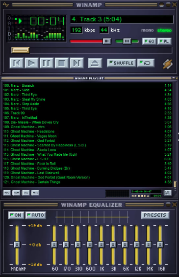Viewport: 179px width, 277px height.
Task: Click the Previous track button
Action: (x=17, y=63)
